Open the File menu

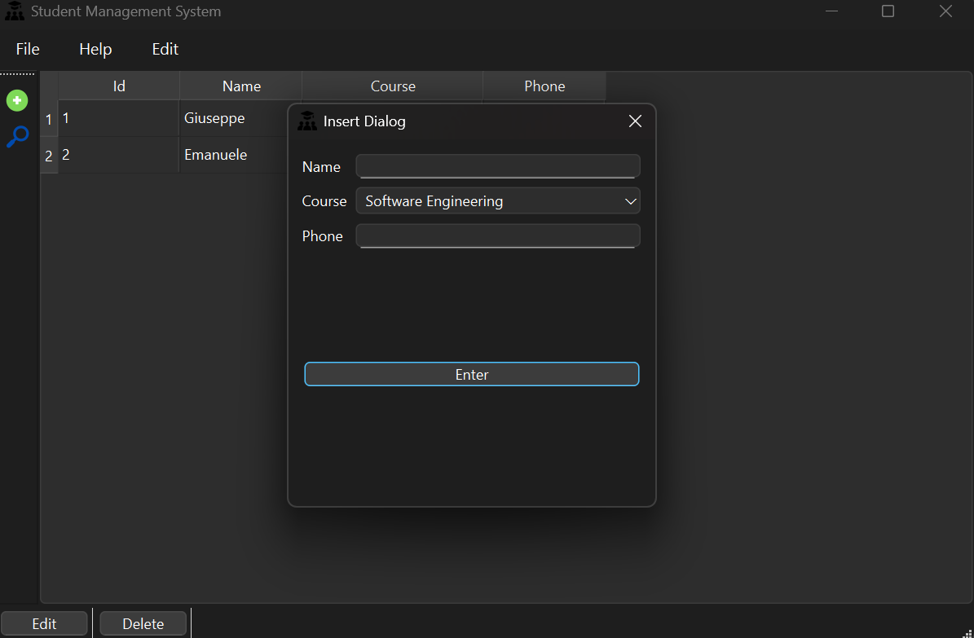(28, 50)
